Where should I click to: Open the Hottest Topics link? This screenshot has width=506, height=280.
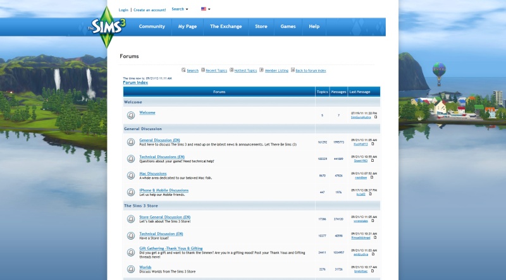[245, 71]
